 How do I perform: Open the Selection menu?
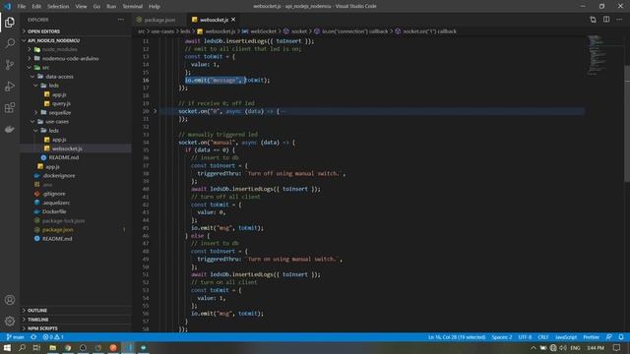point(58,7)
